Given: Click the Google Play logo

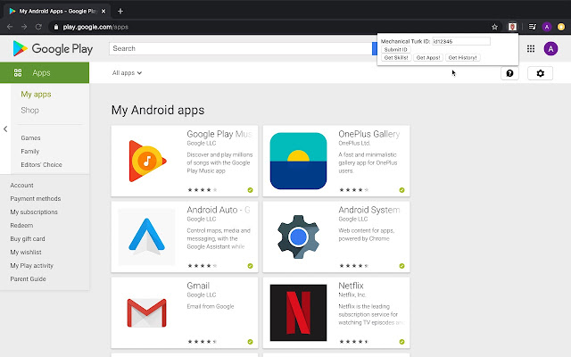Looking at the screenshot, I should (53, 48).
